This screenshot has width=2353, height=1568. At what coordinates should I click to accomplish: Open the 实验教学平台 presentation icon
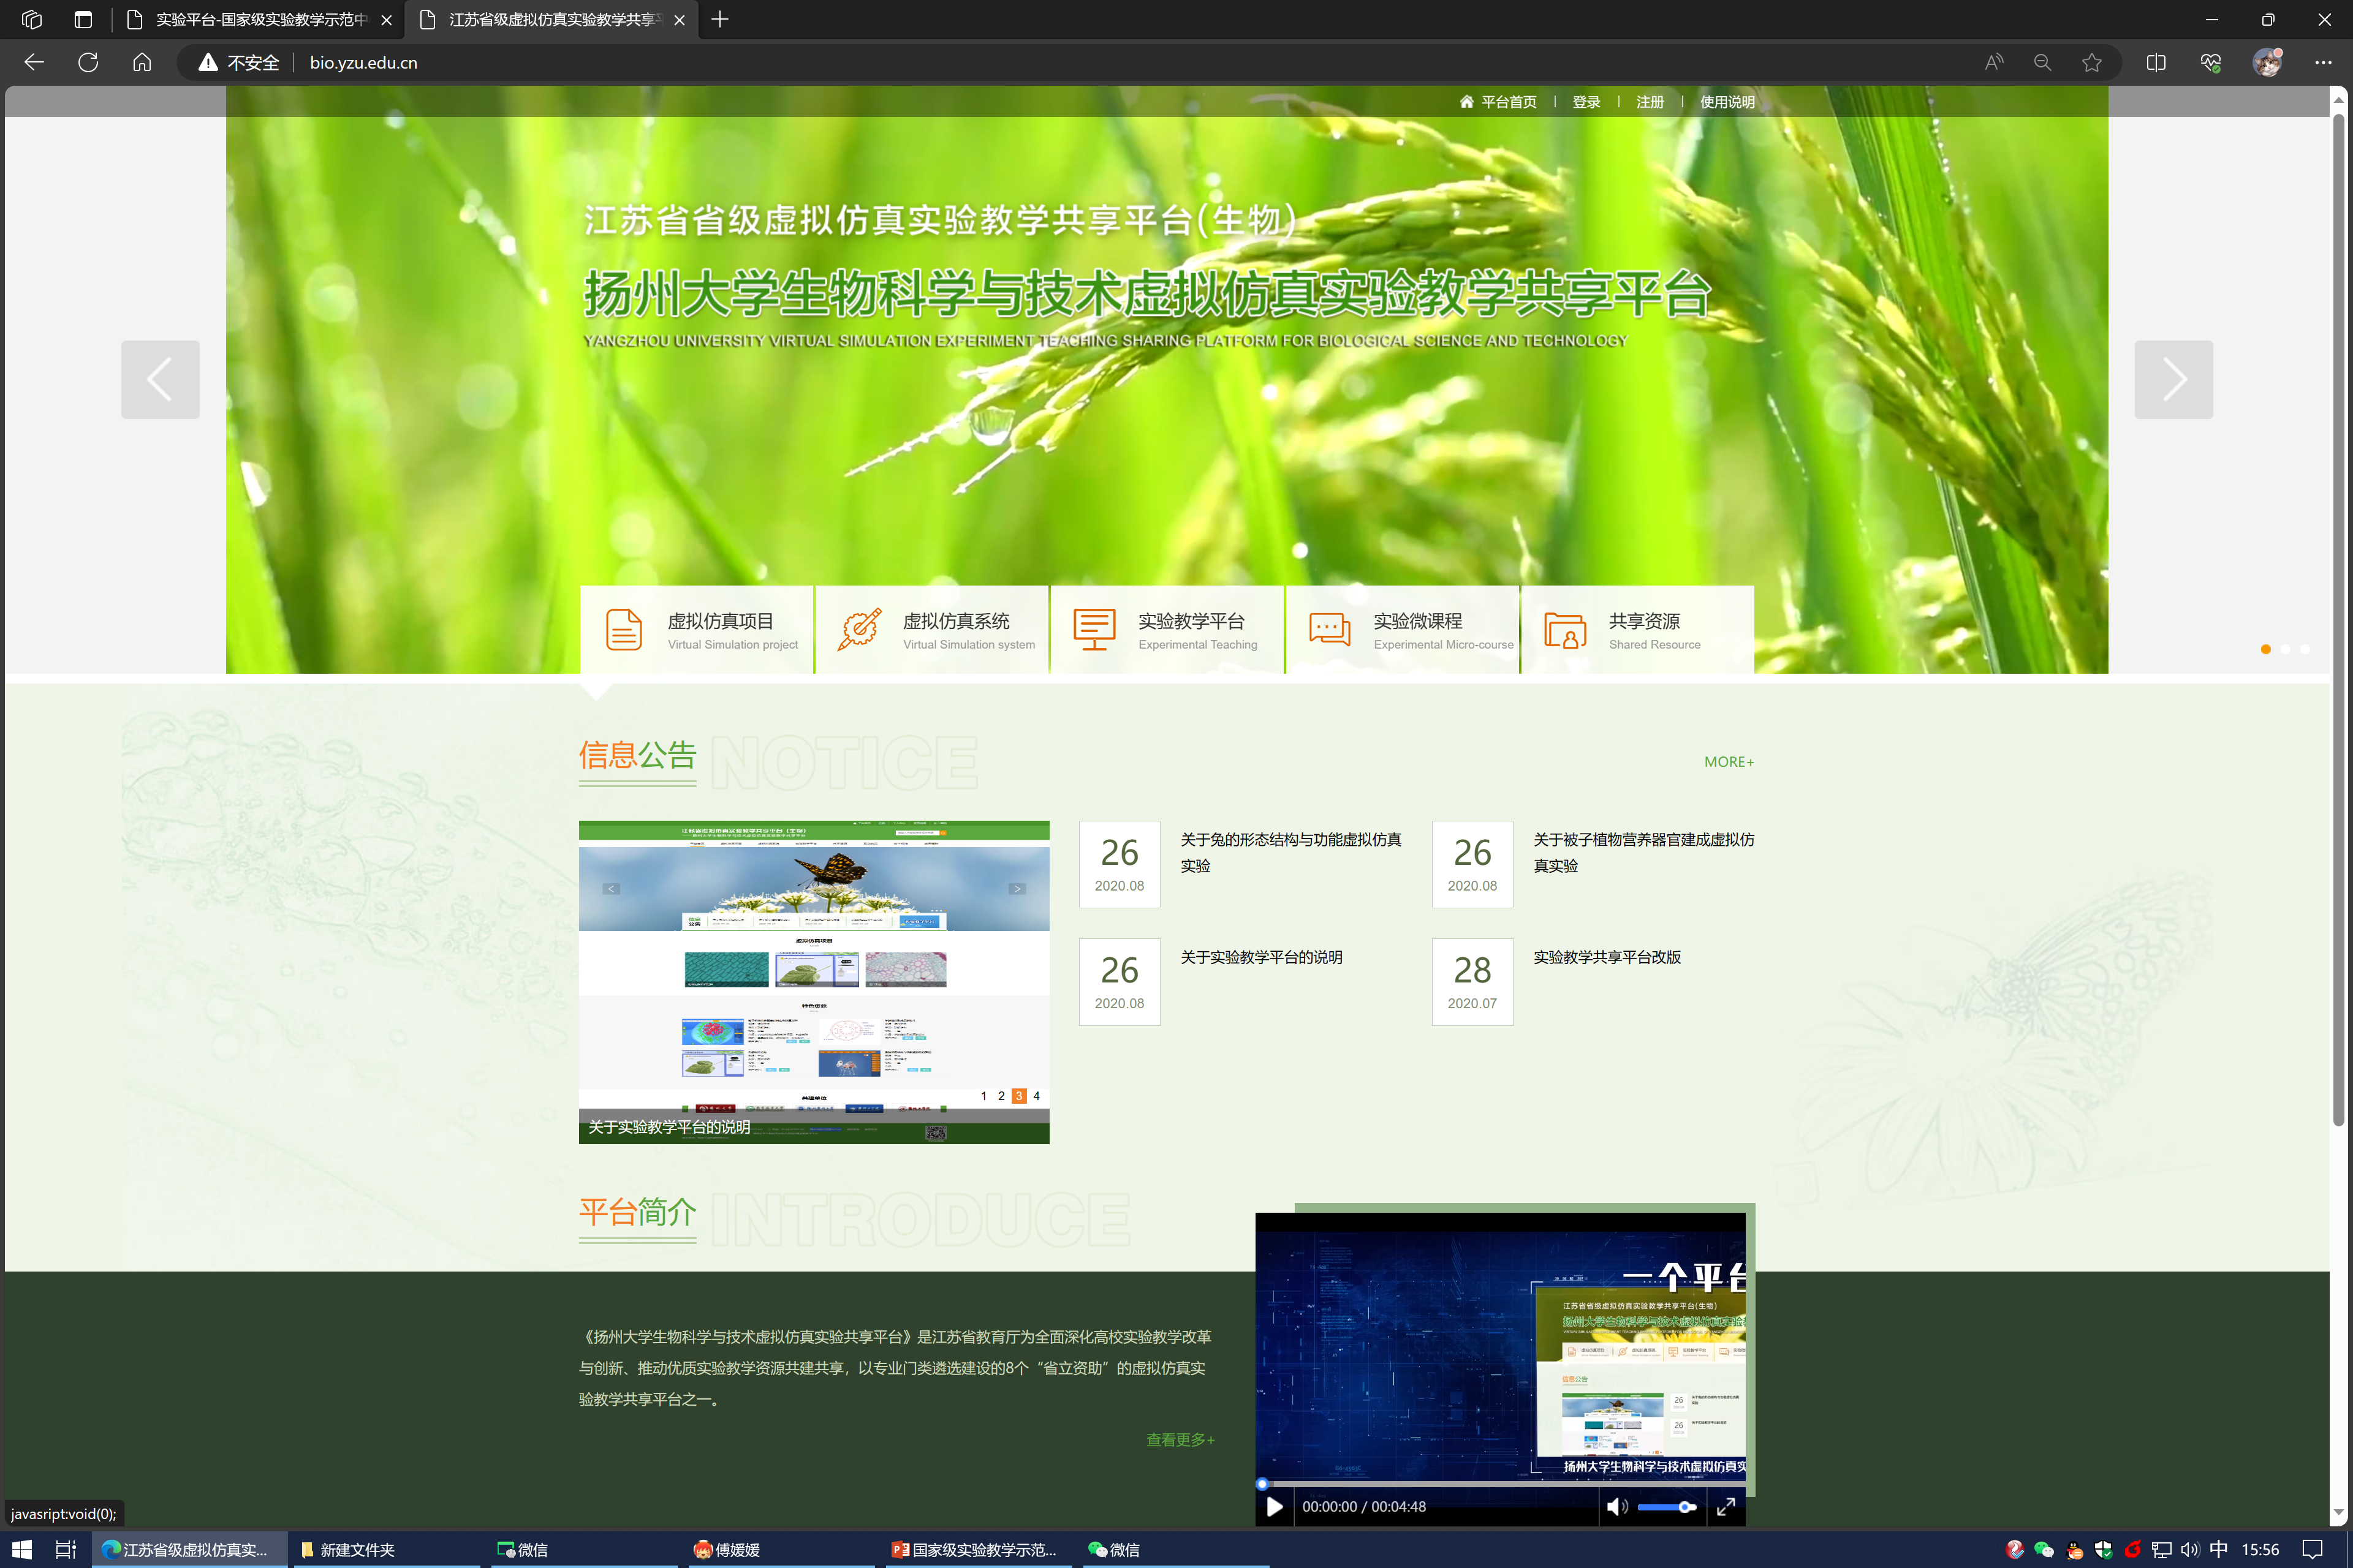point(1093,630)
